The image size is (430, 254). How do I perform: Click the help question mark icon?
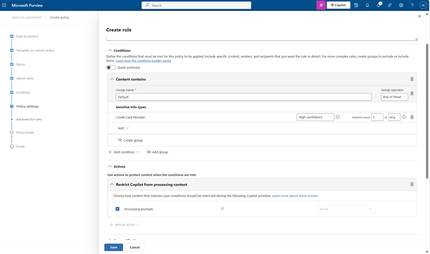tap(412, 5)
